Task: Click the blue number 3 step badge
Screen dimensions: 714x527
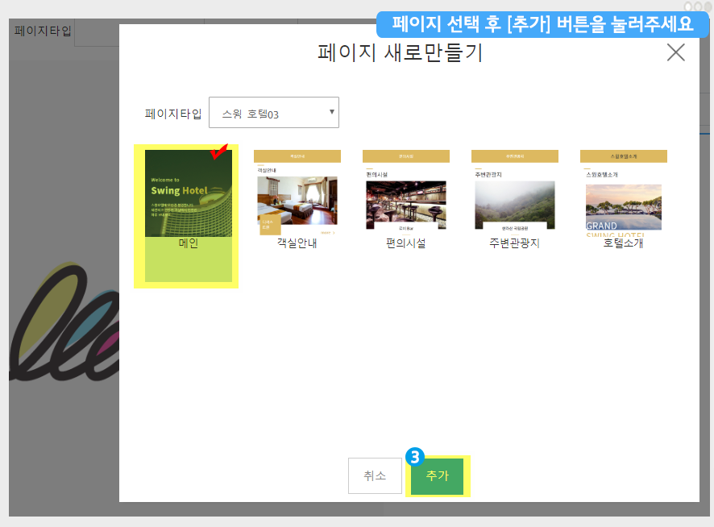Action: [x=414, y=456]
